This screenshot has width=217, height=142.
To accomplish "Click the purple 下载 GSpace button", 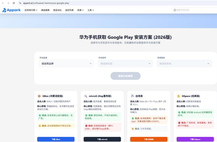I will [195, 139].
